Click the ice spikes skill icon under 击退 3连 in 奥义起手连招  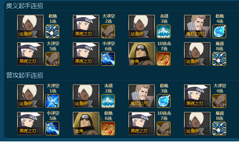pyautogui.click(x=164, y=31)
